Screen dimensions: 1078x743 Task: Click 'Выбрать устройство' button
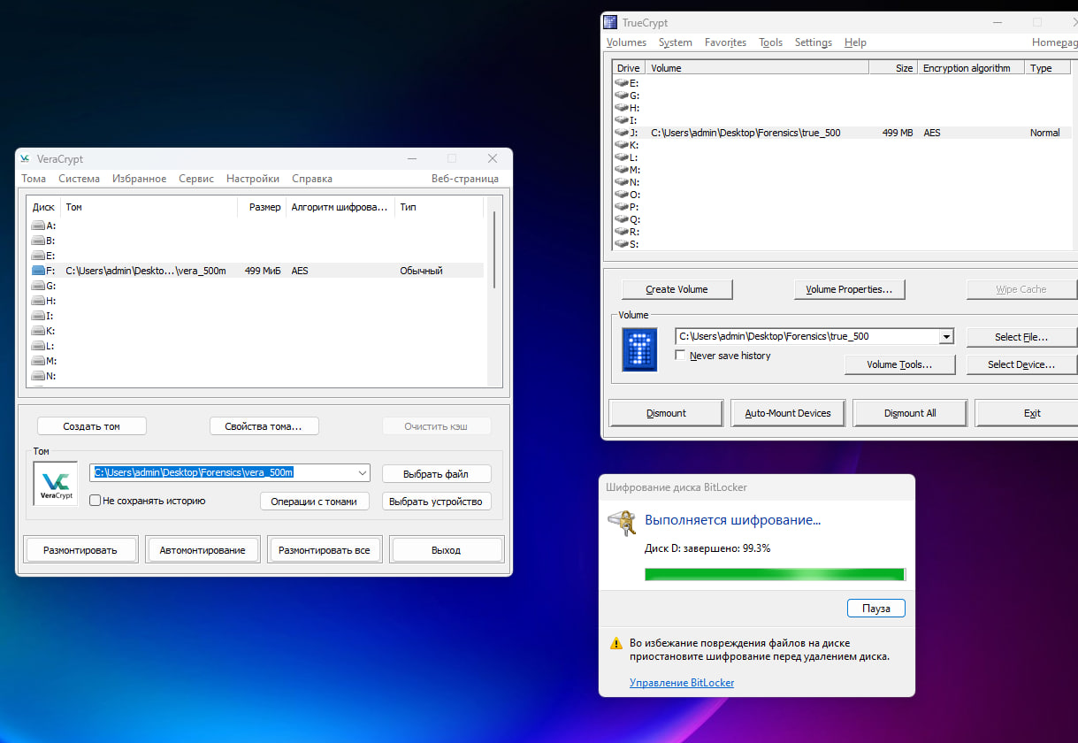[x=436, y=502]
